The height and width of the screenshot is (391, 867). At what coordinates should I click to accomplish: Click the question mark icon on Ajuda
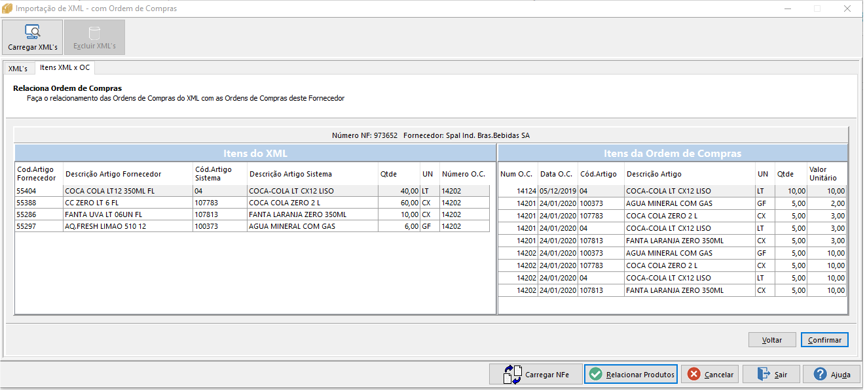[821, 375]
